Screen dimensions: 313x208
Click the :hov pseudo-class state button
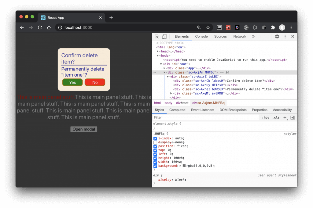point(266,117)
